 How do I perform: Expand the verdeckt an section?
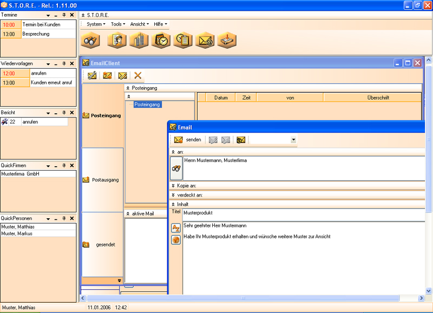tap(173, 195)
